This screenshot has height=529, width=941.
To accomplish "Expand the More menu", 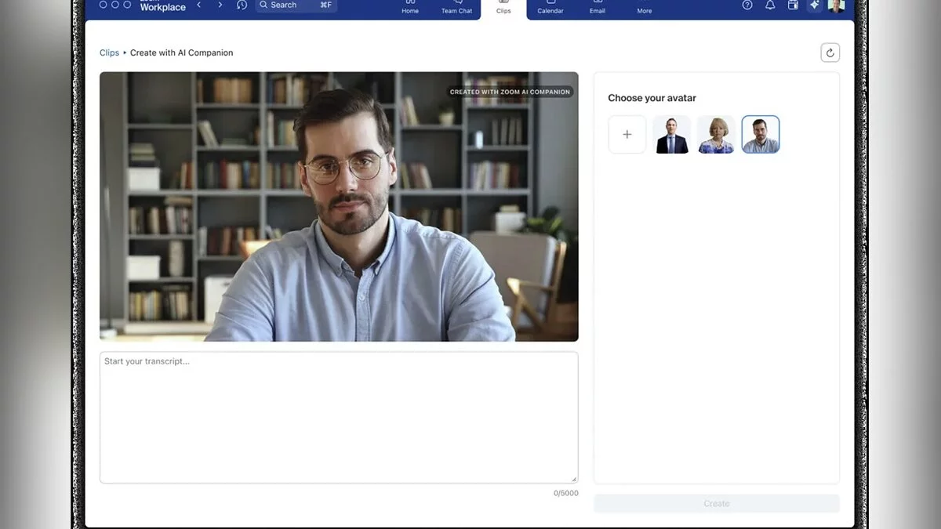I will 644,7.
